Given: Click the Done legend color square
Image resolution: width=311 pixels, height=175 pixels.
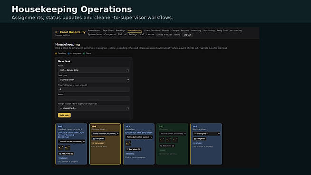Looking at the screenshot, I should click(x=84, y=53).
